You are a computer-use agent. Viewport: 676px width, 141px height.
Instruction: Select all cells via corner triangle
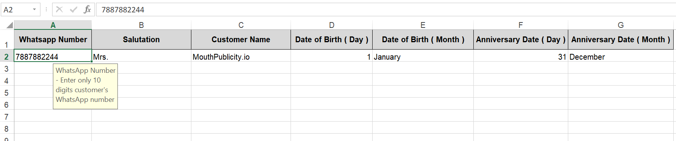click(9, 25)
